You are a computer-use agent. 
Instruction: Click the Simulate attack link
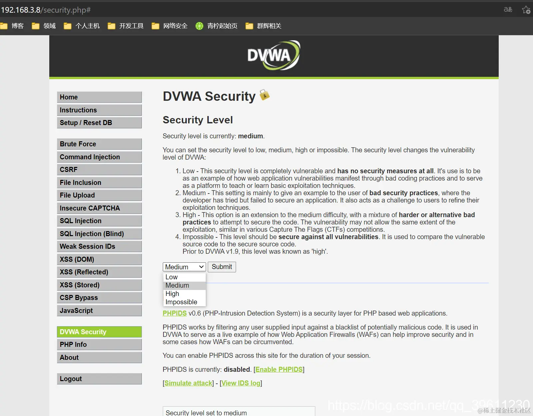coord(188,383)
